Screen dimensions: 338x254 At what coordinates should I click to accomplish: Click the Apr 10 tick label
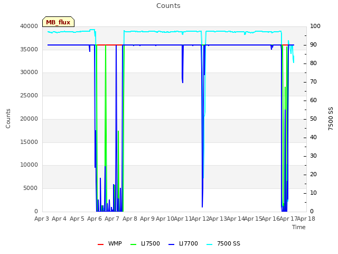(x=165, y=219)
